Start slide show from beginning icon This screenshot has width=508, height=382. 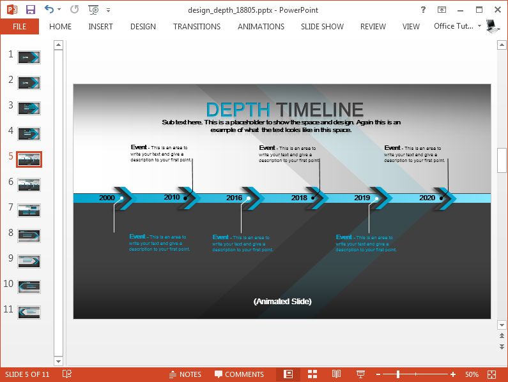coord(94,10)
